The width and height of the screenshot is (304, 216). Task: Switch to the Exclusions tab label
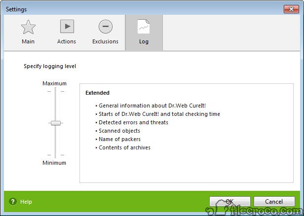105,41
